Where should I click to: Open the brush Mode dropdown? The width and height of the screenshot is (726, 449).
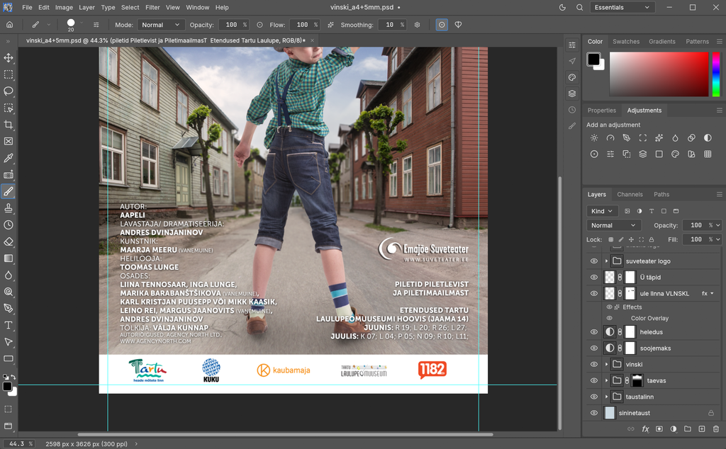click(161, 25)
